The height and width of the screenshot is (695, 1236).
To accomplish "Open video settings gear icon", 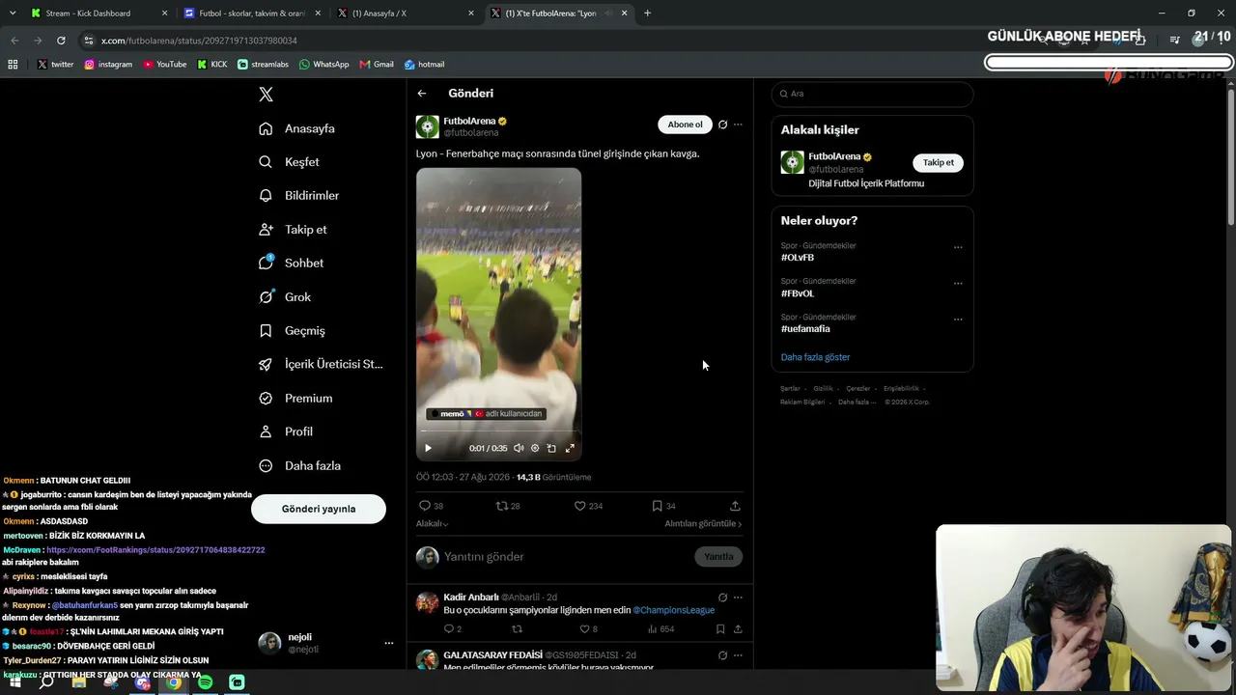I will pyautogui.click(x=535, y=448).
